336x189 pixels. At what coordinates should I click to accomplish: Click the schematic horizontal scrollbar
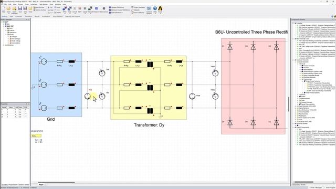click(56, 182)
